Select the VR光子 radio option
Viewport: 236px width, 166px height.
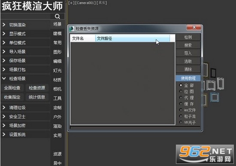[x=181, y=122]
